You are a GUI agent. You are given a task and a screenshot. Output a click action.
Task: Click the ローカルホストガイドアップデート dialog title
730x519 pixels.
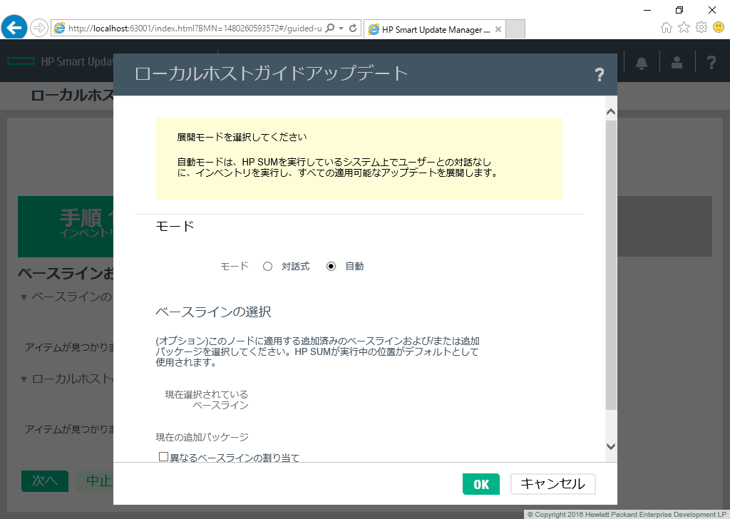click(271, 73)
